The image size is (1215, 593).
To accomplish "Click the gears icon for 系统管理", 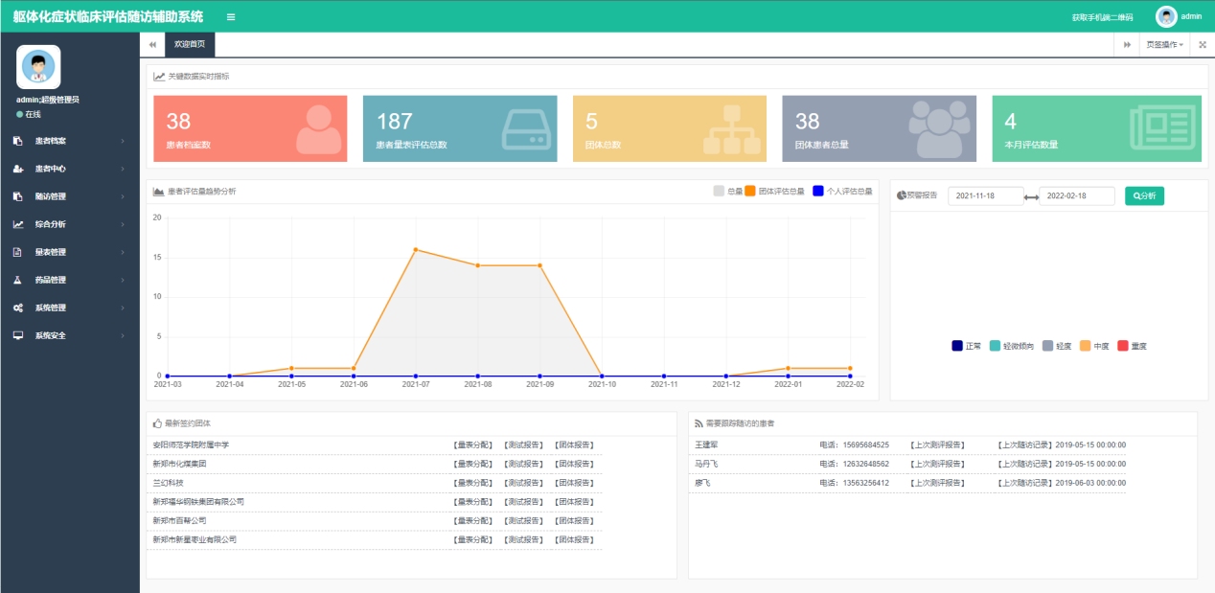I will coord(17,308).
